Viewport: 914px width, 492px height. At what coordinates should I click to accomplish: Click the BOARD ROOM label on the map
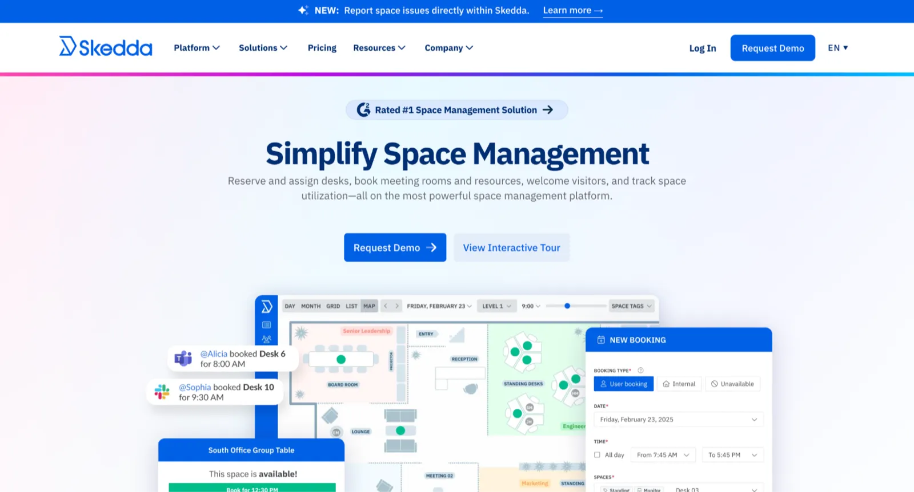coord(343,385)
